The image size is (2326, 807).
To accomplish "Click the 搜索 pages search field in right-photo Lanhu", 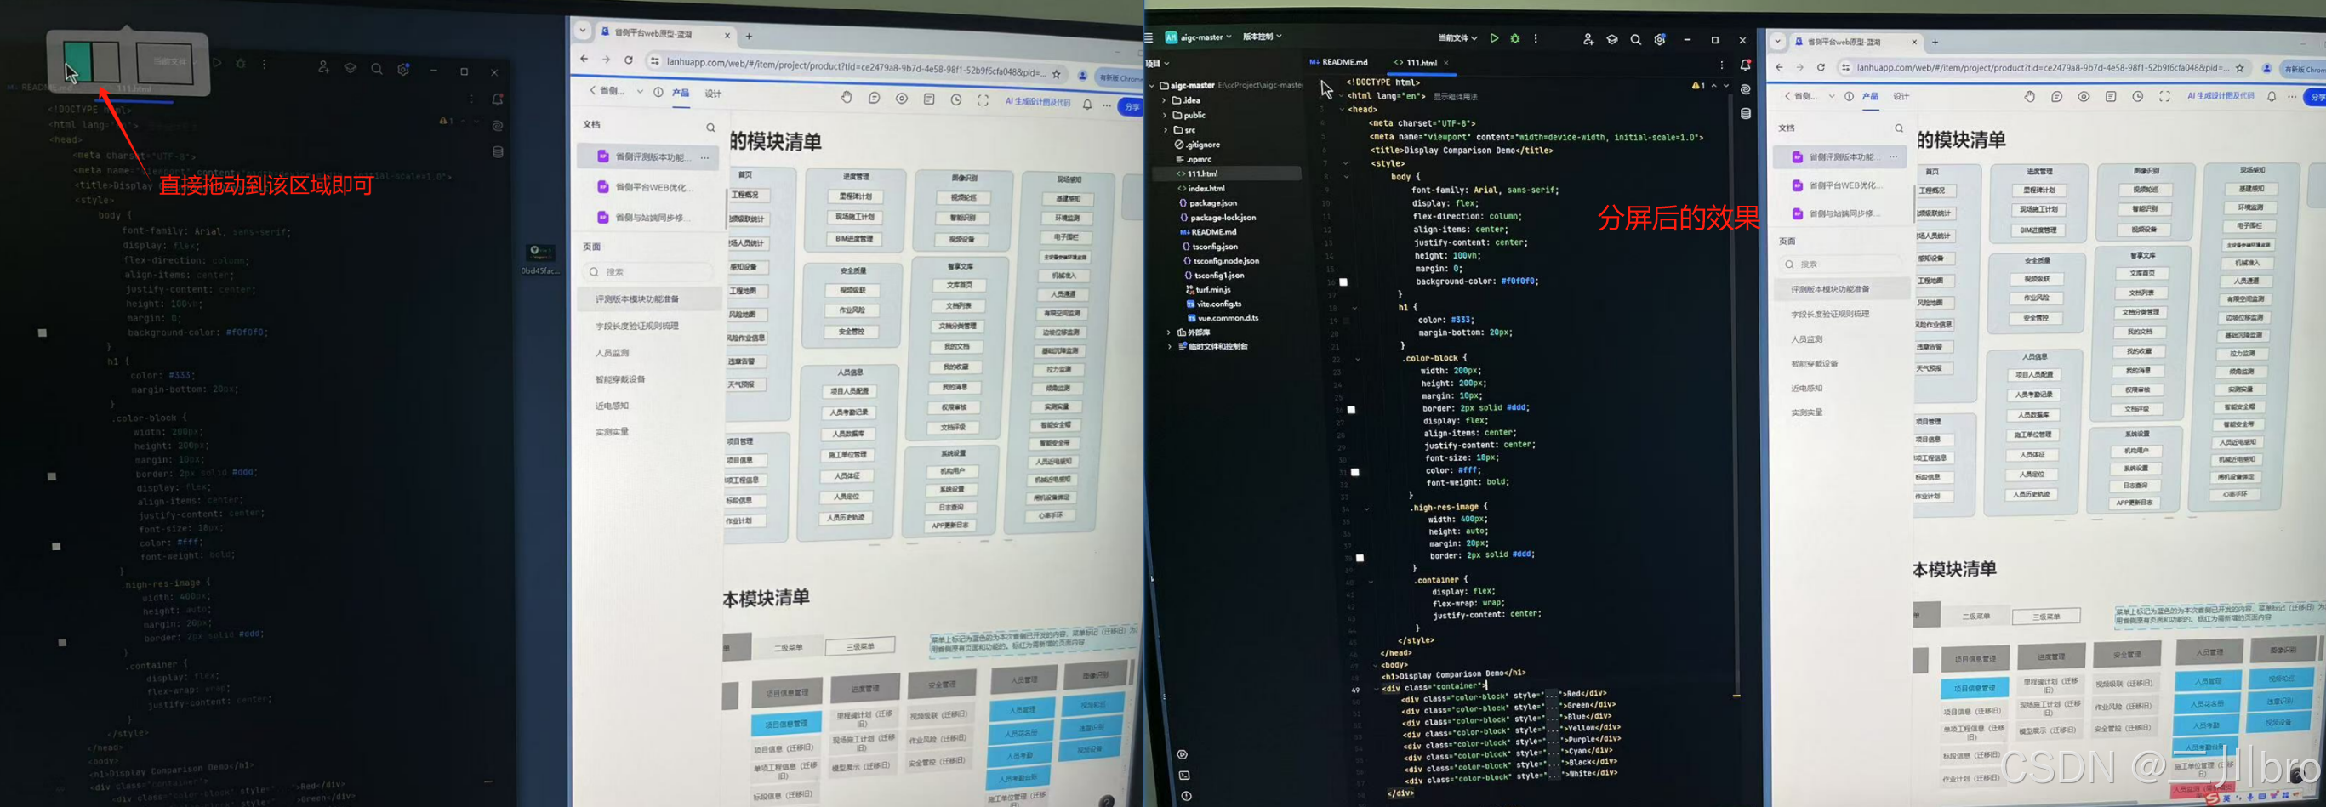I will (x=1842, y=264).
